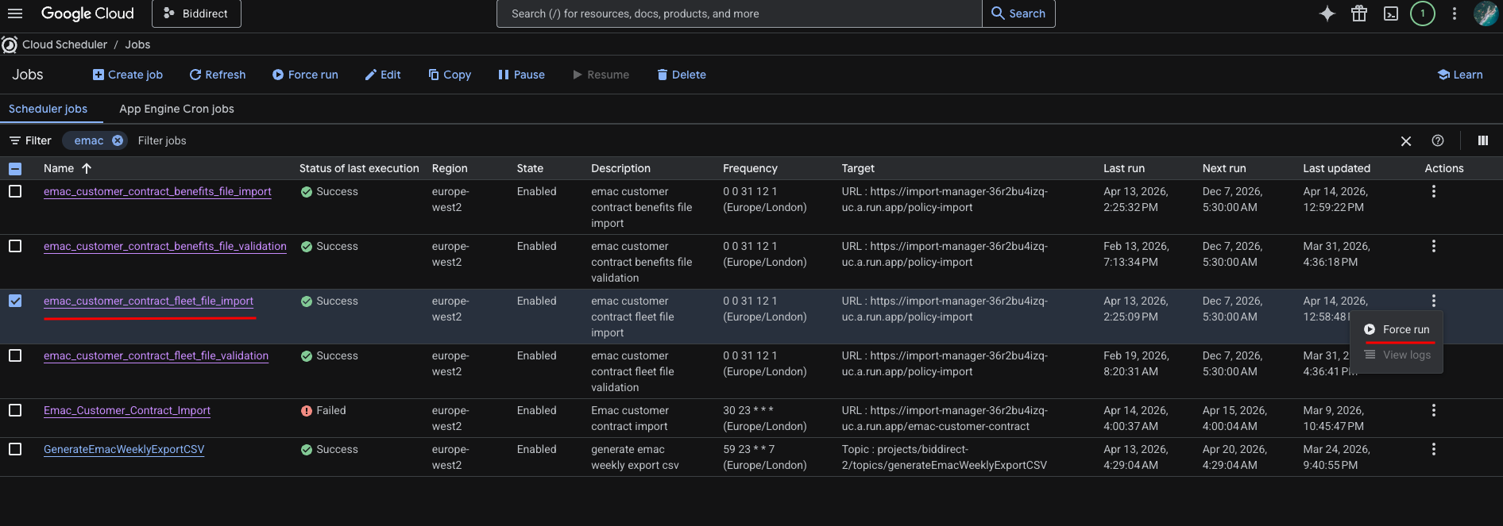This screenshot has width=1503, height=526.
Task: Open emac_customer_contract_benefits_file_validation job link
Action: pos(165,246)
